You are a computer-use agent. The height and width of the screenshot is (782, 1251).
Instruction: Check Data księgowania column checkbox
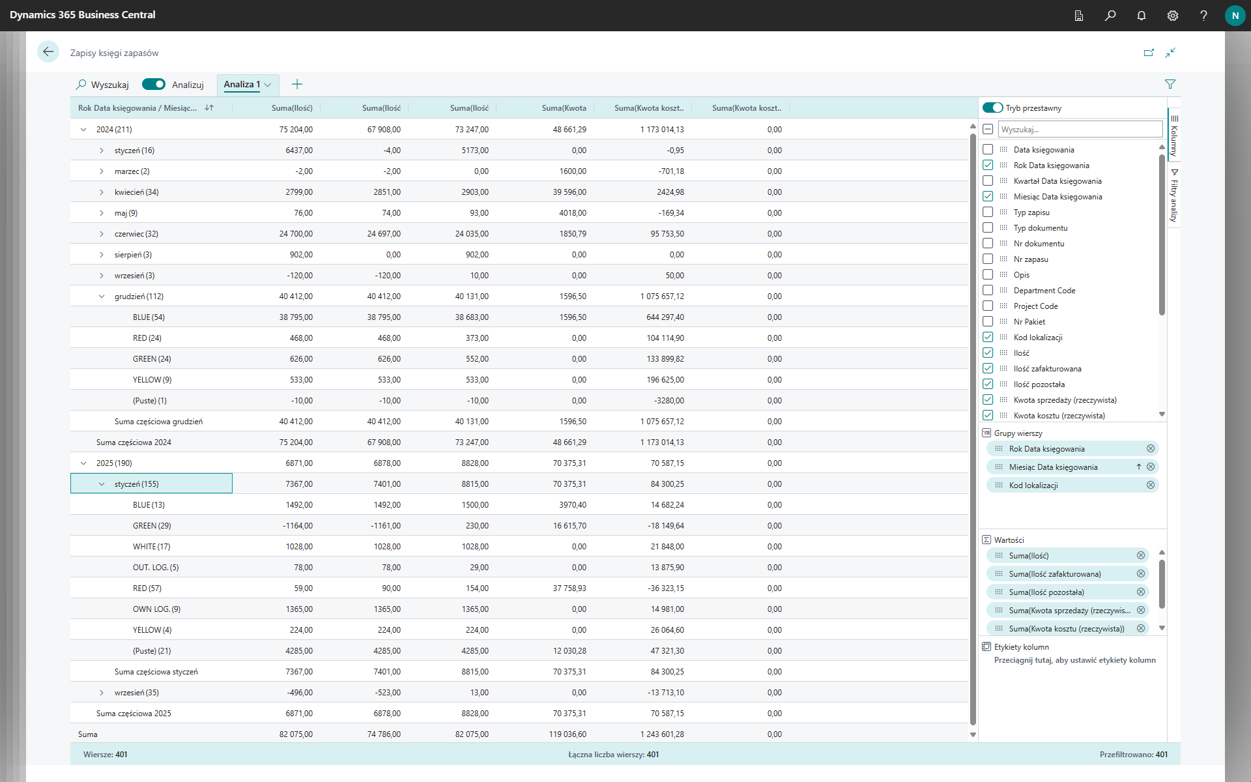click(988, 150)
